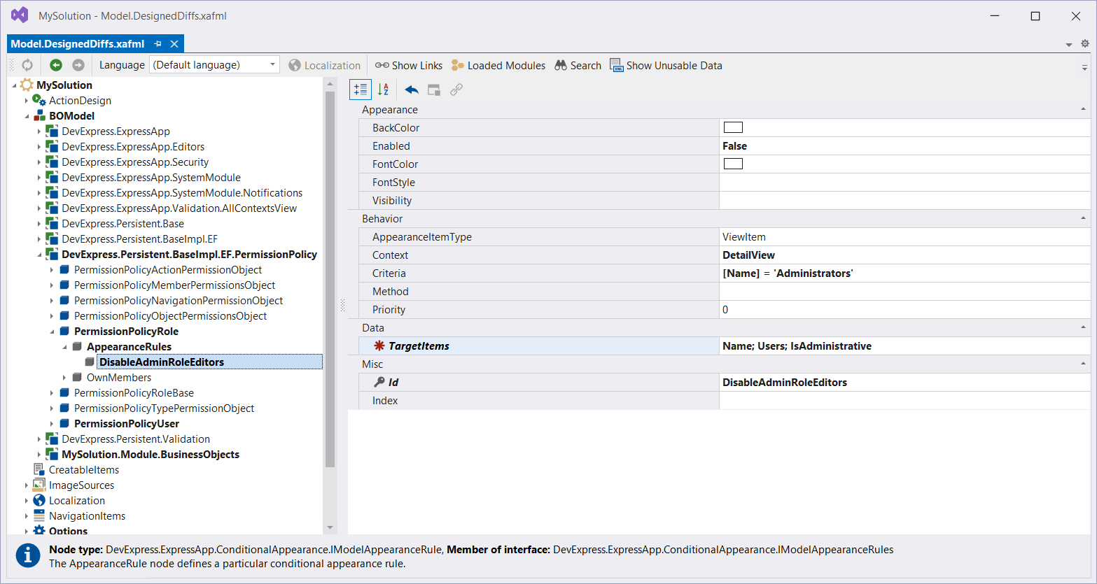The height and width of the screenshot is (584, 1097).
Task: Collapse the Behavior category
Action: point(1083,218)
